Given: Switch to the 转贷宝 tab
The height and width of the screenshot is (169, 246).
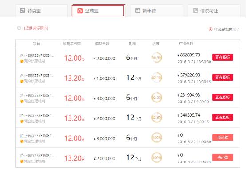Looking at the screenshot, I should point(42,11).
